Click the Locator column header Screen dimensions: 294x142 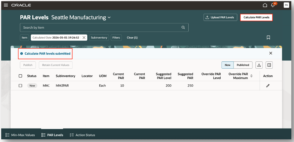(87, 76)
